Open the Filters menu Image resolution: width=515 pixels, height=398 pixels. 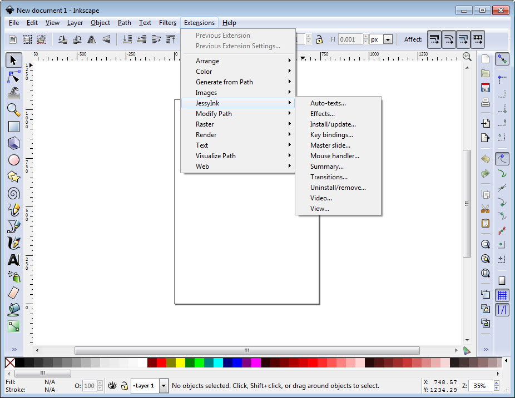coord(167,23)
